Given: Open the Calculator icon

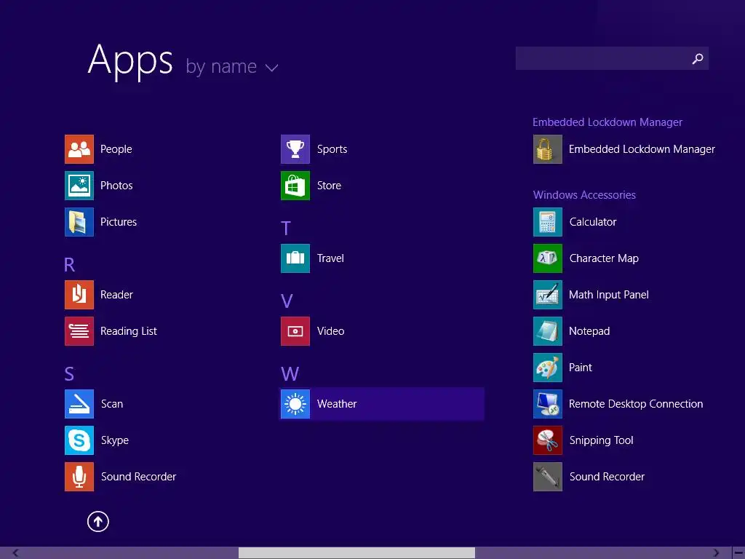Looking at the screenshot, I should point(547,222).
